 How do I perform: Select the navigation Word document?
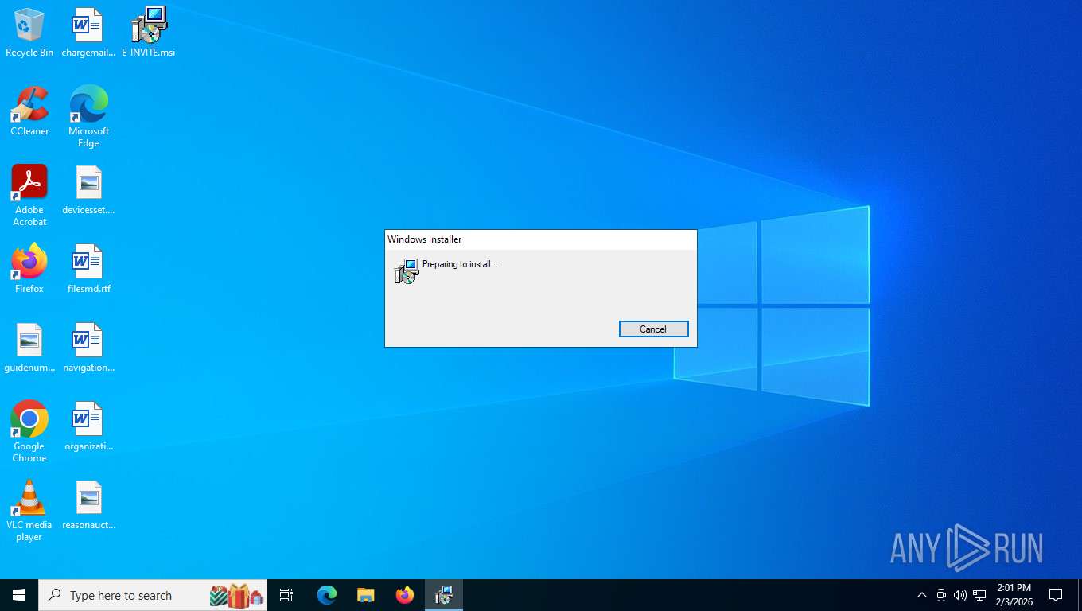click(88, 348)
